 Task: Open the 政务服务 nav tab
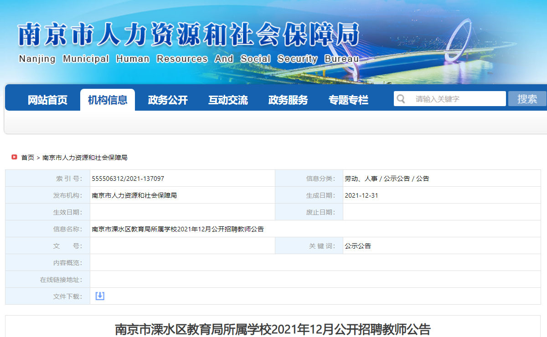288,100
